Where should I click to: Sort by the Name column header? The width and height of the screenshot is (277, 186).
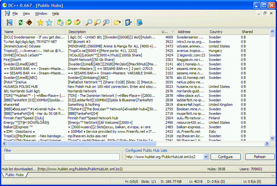[34, 32]
